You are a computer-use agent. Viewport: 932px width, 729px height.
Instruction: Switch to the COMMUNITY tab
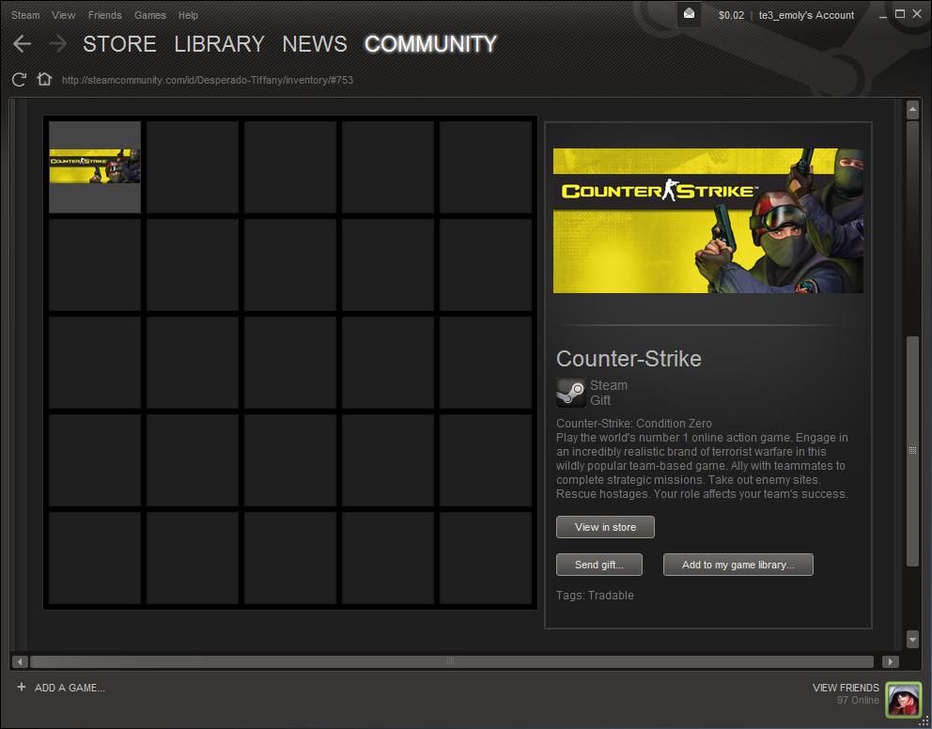[430, 44]
